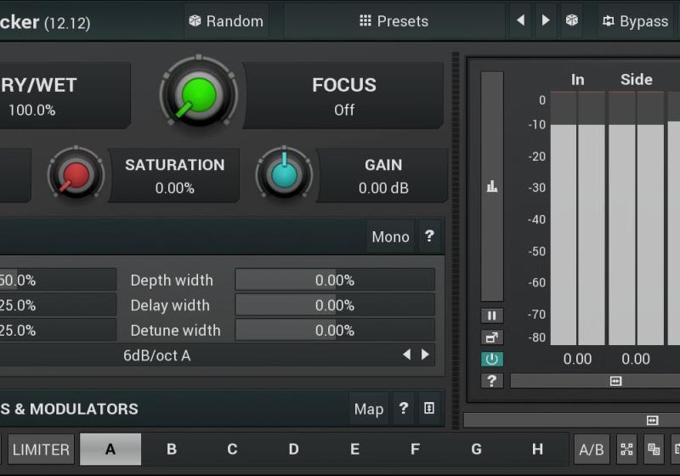
Task: Select preset slot E
Action: tap(354, 450)
